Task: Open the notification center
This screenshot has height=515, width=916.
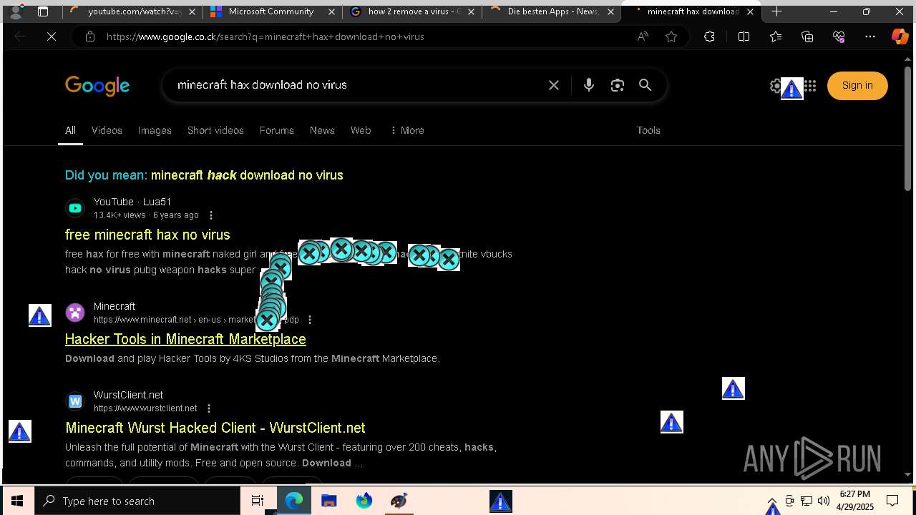Action: click(x=892, y=501)
